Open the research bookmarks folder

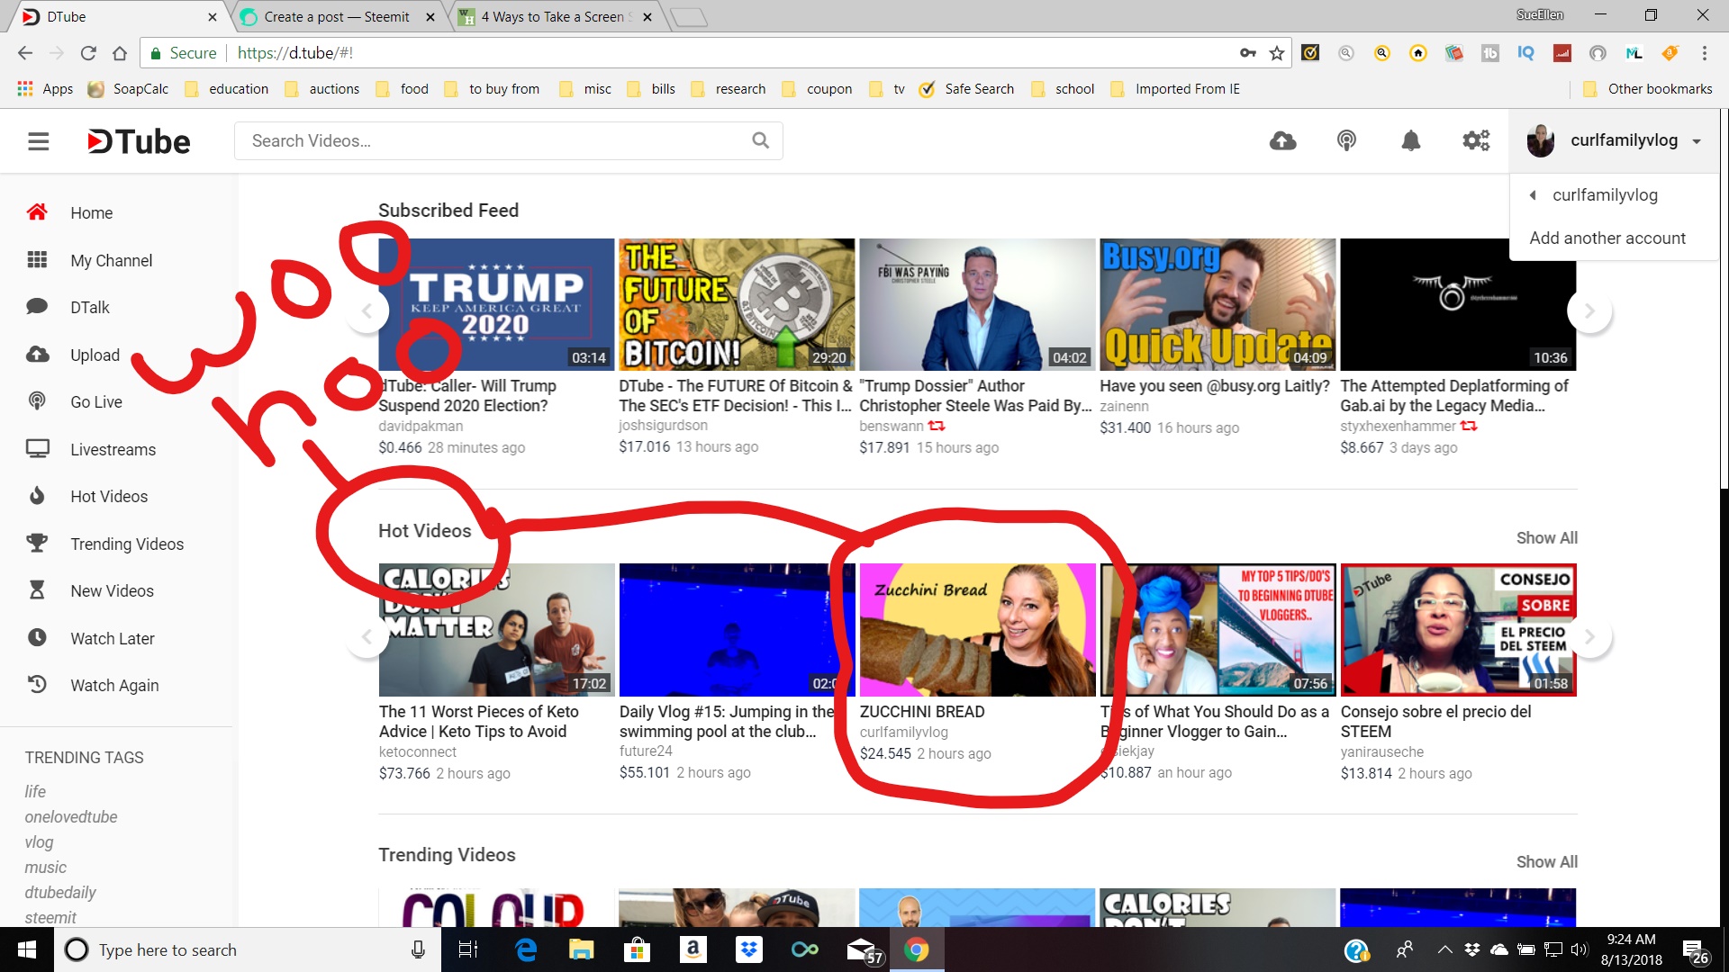pyautogui.click(x=729, y=88)
